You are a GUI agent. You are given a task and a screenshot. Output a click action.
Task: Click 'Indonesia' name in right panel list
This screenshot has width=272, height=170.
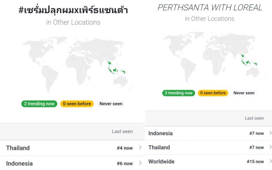coord(160,133)
